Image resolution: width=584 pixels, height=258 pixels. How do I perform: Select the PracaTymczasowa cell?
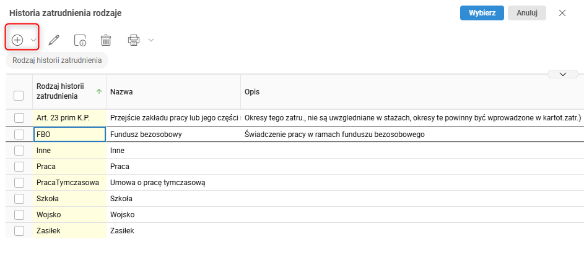pyautogui.click(x=68, y=182)
